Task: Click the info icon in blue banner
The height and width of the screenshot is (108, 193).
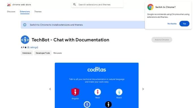Action: [25, 25]
